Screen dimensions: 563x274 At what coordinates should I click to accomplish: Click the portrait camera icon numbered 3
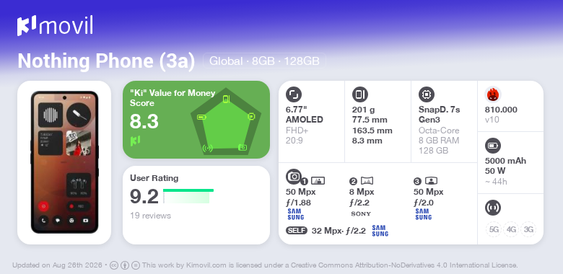coord(431,181)
